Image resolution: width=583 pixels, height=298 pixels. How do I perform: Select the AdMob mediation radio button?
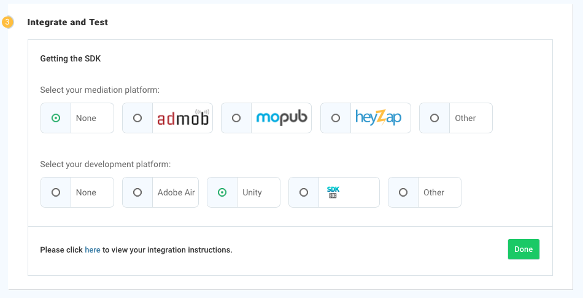pyautogui.click(x=137, y=118)
